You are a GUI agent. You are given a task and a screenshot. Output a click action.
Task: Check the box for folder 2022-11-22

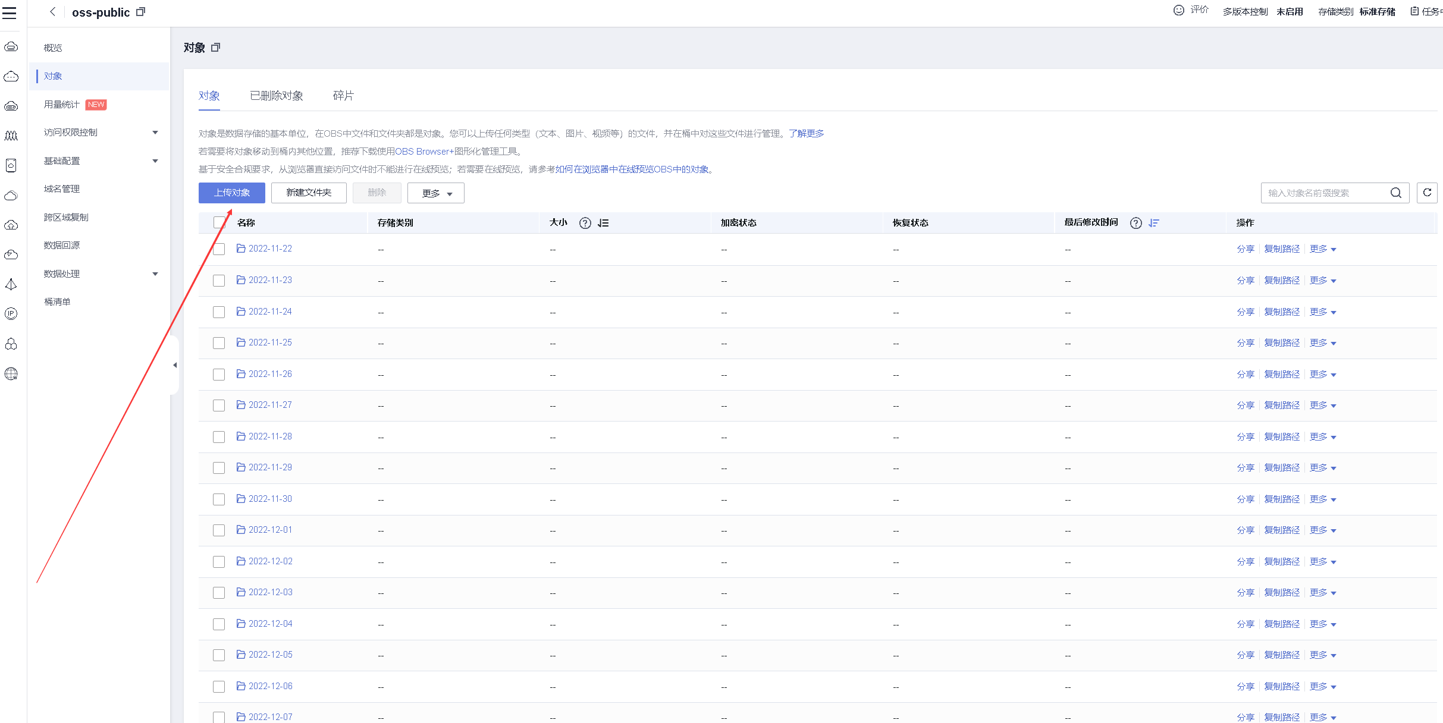pyautogui.click(x=219, y=249)
